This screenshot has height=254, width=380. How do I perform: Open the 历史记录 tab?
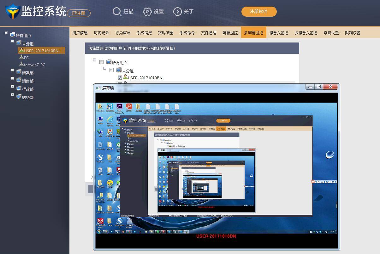102,33
